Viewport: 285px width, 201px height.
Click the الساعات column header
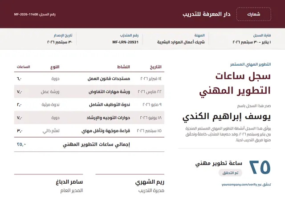coord(23,67)
